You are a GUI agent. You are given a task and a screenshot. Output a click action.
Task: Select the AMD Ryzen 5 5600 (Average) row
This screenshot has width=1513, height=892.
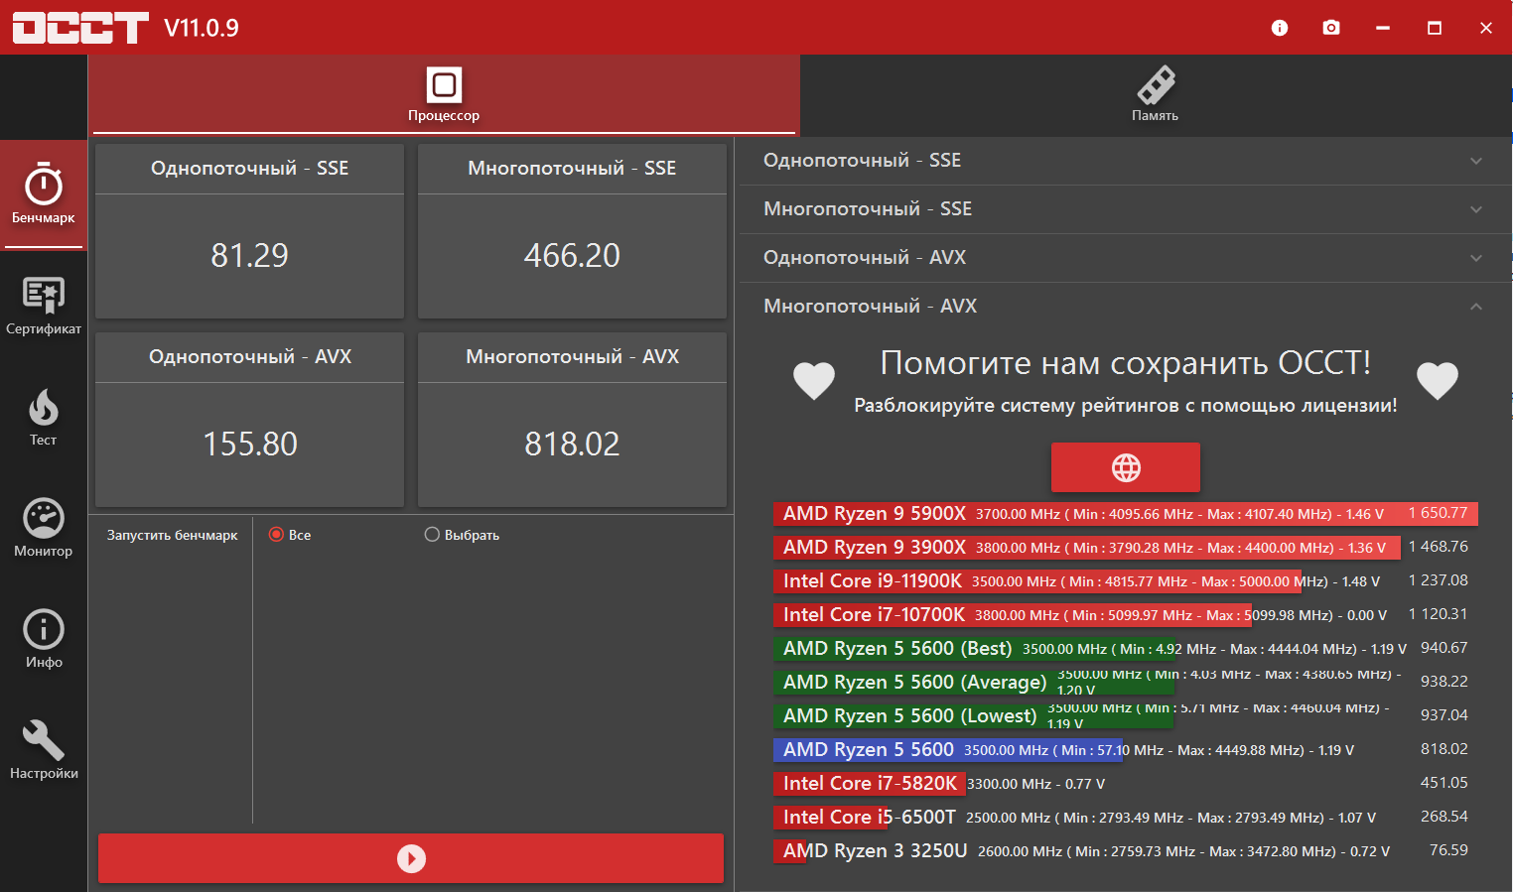pos(1126,683)
